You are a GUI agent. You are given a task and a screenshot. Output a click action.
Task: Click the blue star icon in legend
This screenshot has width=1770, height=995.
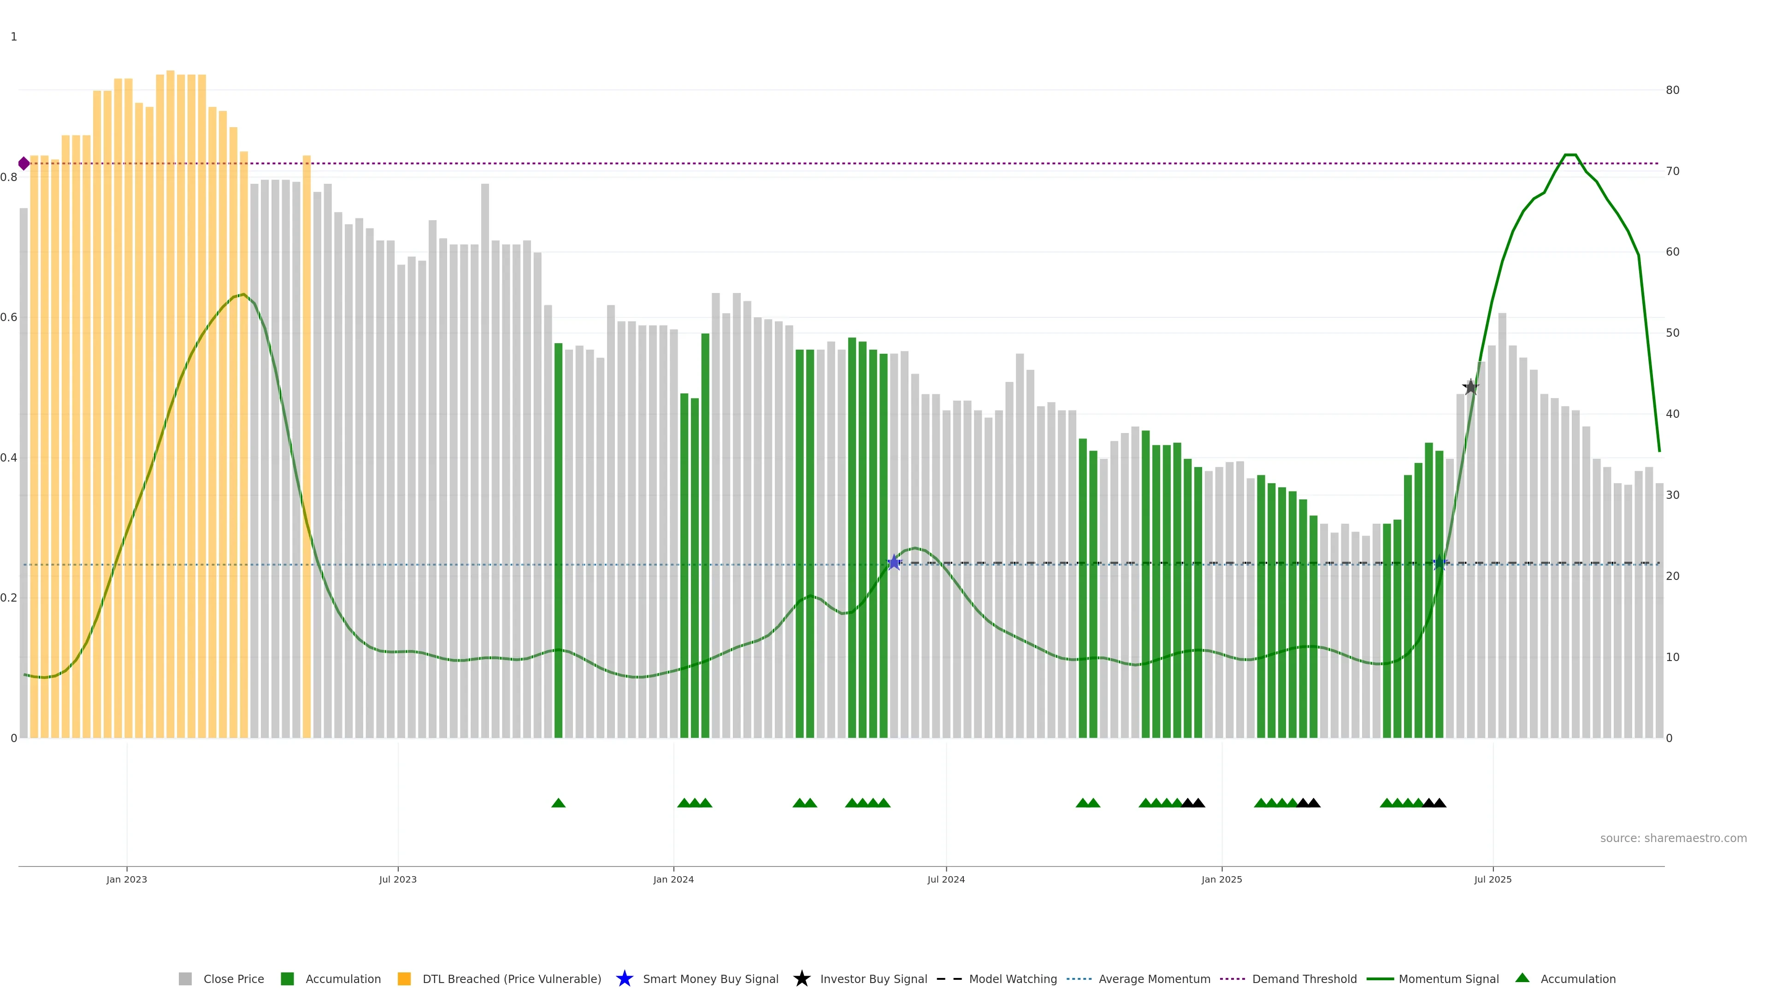click(624, 978)
